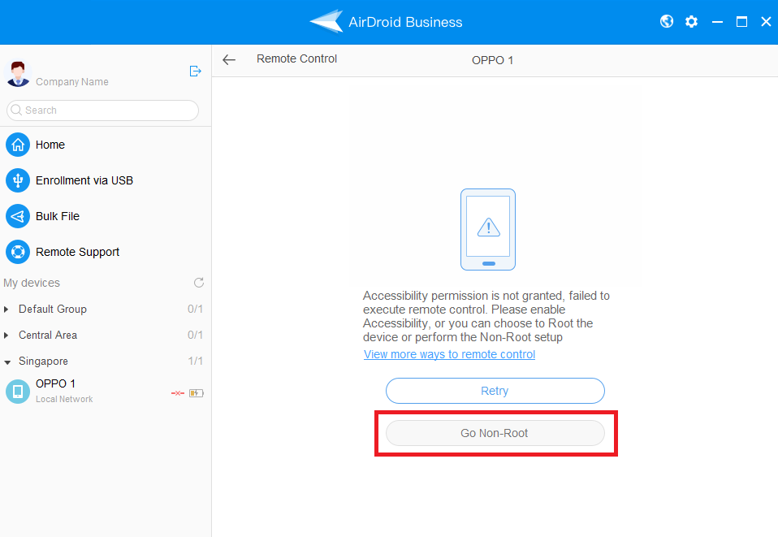This screenshot has width=778, height=537.
Task: Go back with the left arrow
Action: [x=229, y=60]
